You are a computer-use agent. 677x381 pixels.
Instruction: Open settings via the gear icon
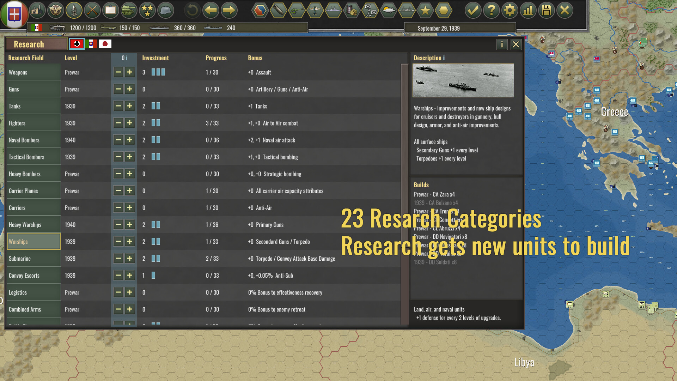(x=510, y=10)
